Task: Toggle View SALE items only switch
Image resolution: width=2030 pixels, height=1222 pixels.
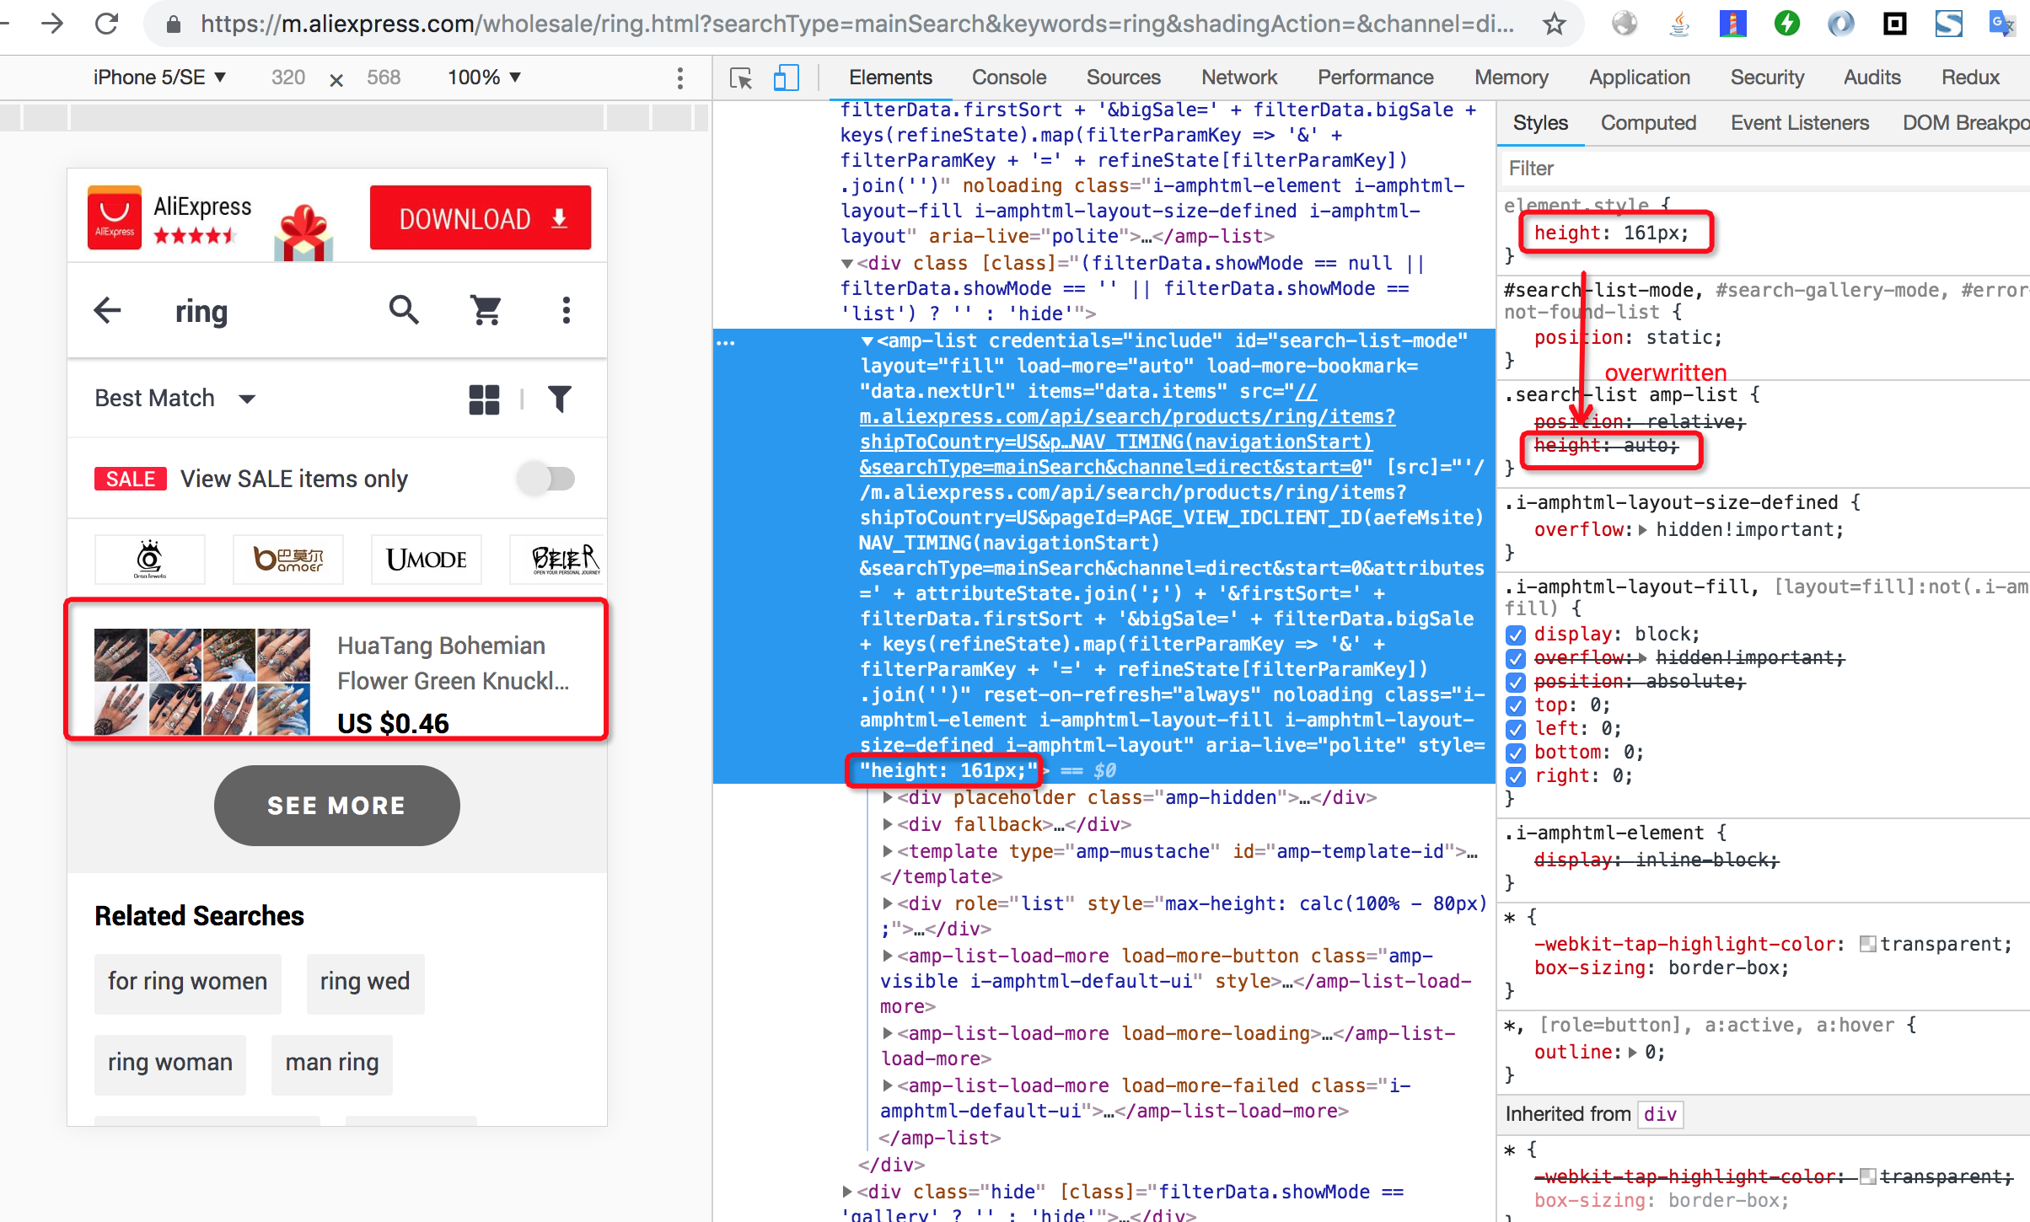Action: pos(546,479)
